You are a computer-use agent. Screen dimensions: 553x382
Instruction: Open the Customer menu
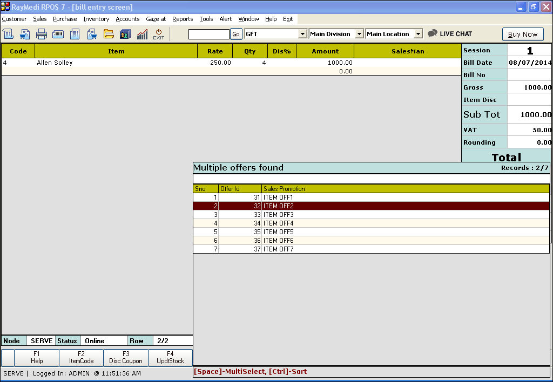[14, 19]
